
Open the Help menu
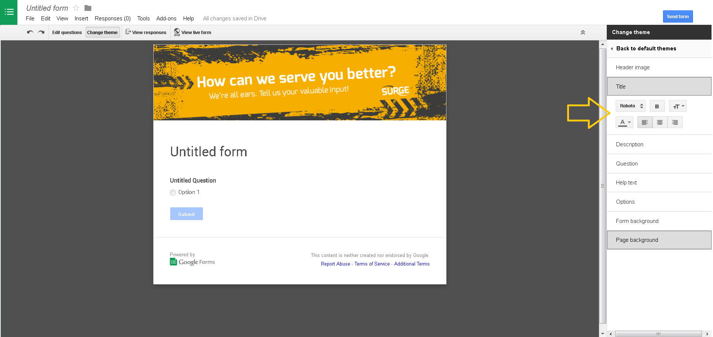188,19
